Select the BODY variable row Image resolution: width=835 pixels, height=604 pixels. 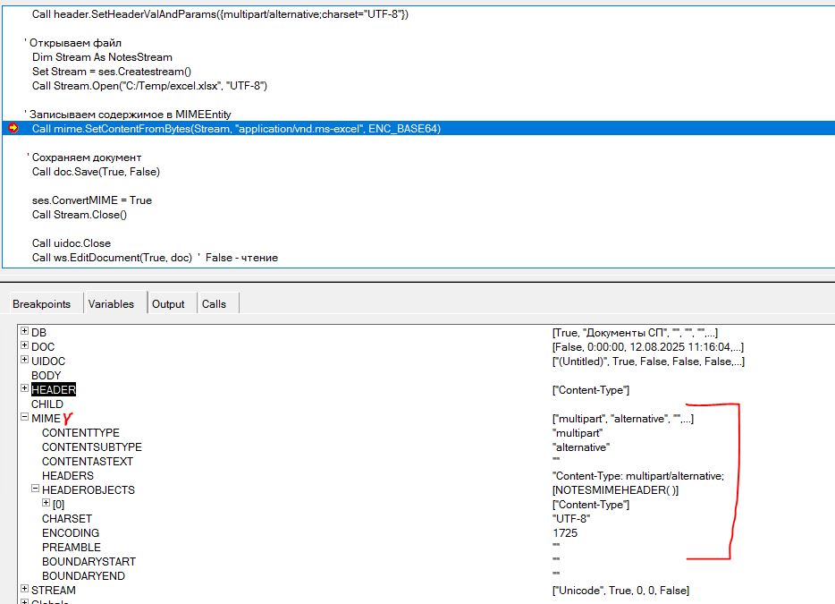[x=46, y=376]
